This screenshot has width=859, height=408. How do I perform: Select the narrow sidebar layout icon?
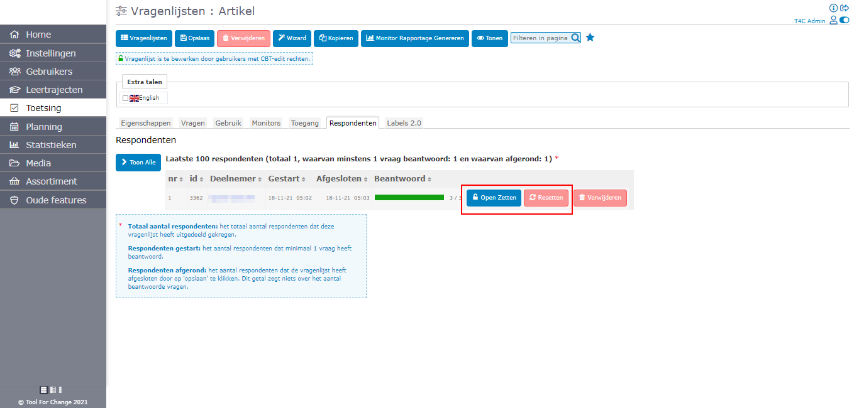pos(60,390)
